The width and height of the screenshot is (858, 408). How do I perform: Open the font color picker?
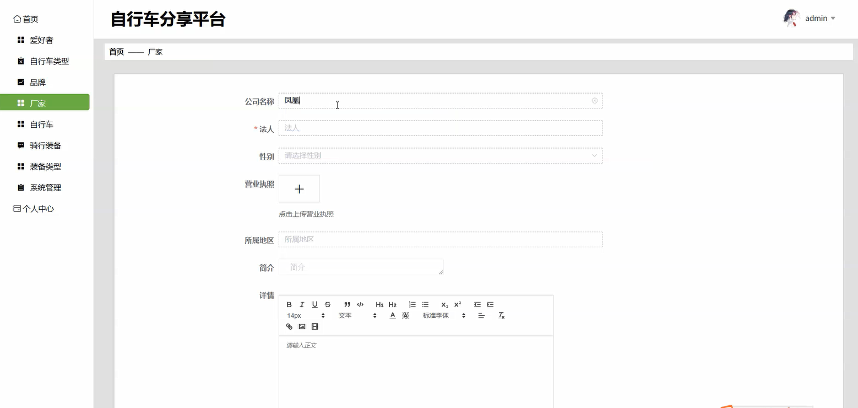[x=393, y=315]
